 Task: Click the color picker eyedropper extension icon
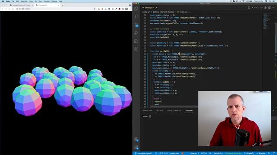(116, 9)
